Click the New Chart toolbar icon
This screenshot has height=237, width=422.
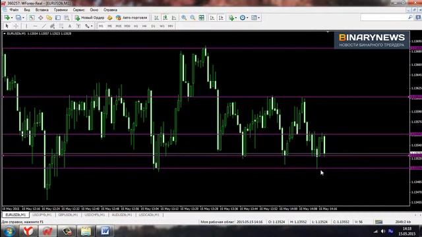7,18
